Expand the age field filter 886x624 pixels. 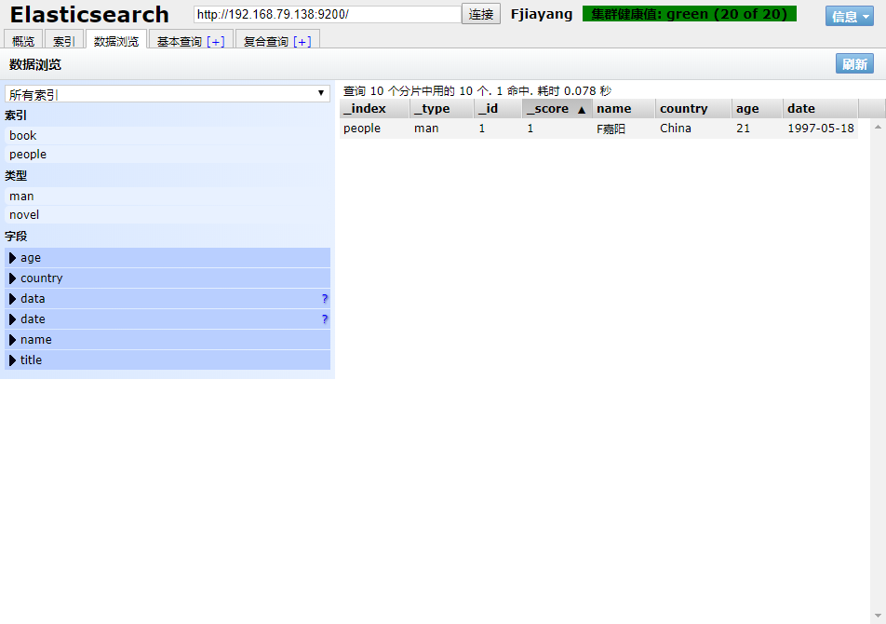13,258
